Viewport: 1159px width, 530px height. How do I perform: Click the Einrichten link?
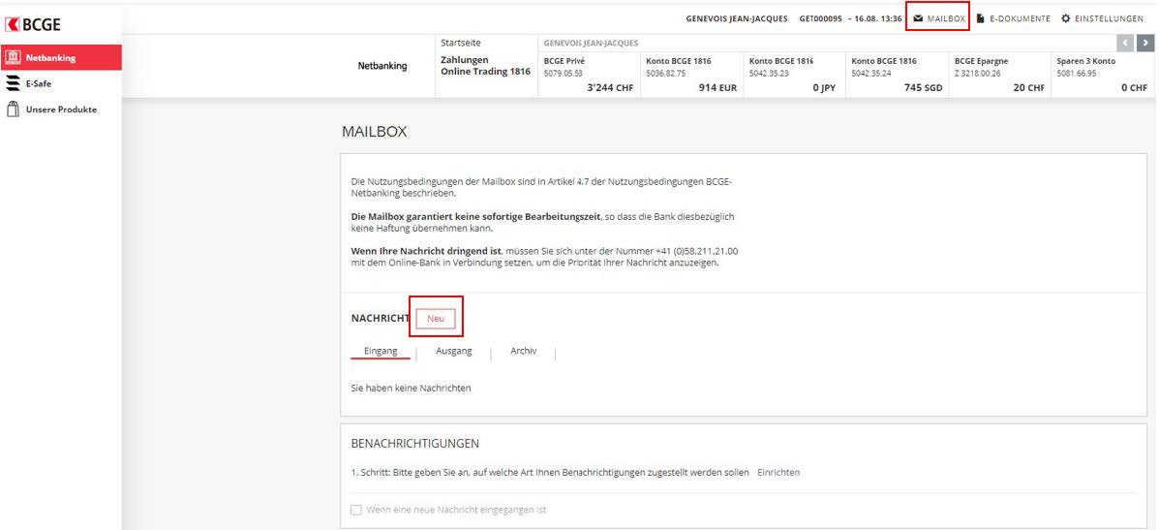click(x=778, y=472)
